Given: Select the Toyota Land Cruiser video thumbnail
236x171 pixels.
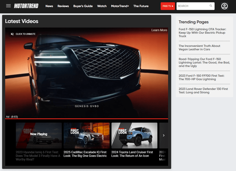Looking at the screenshot, I should coord(134,136).
